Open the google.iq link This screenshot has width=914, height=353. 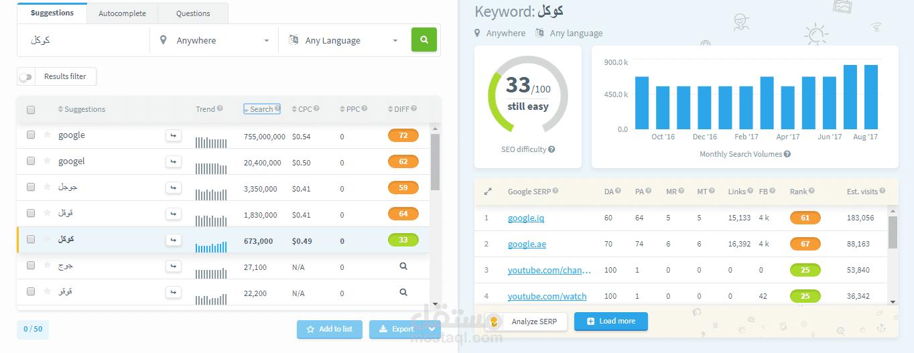[527, 218]
